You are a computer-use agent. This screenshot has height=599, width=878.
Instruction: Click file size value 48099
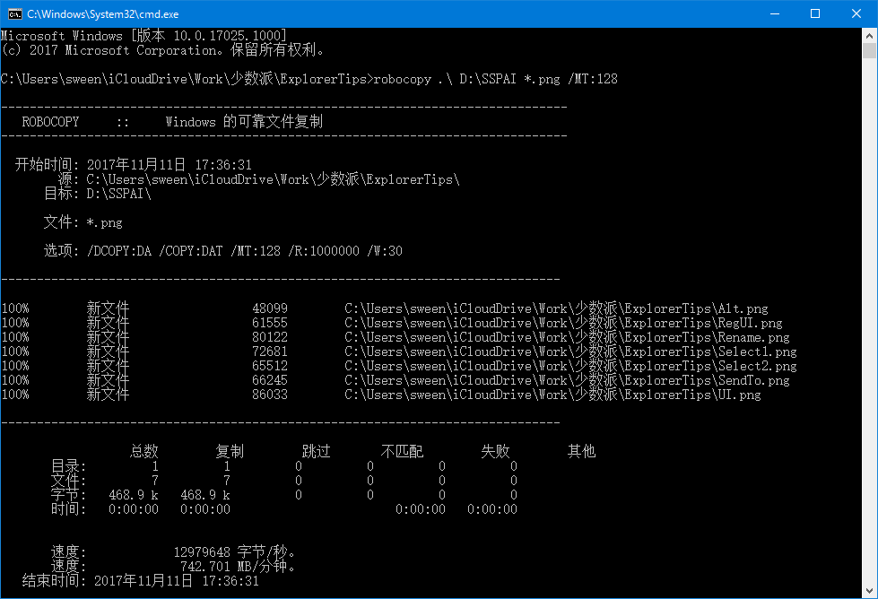(270, 308)
